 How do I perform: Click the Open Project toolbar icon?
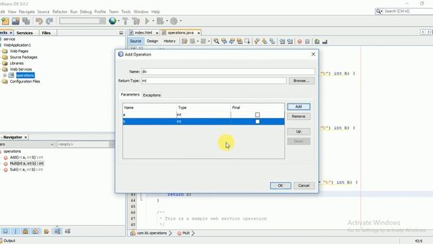click(16, 21)
